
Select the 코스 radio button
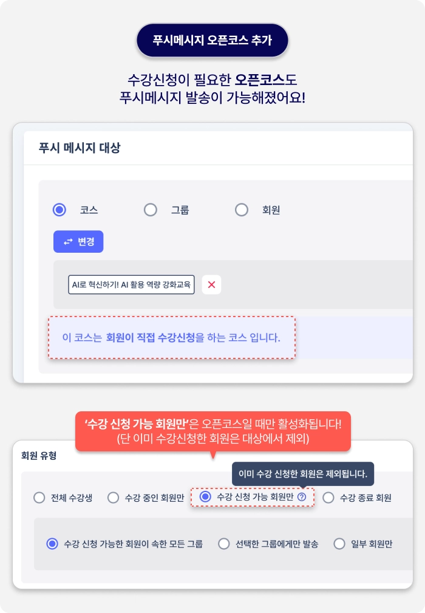(59, 210)
